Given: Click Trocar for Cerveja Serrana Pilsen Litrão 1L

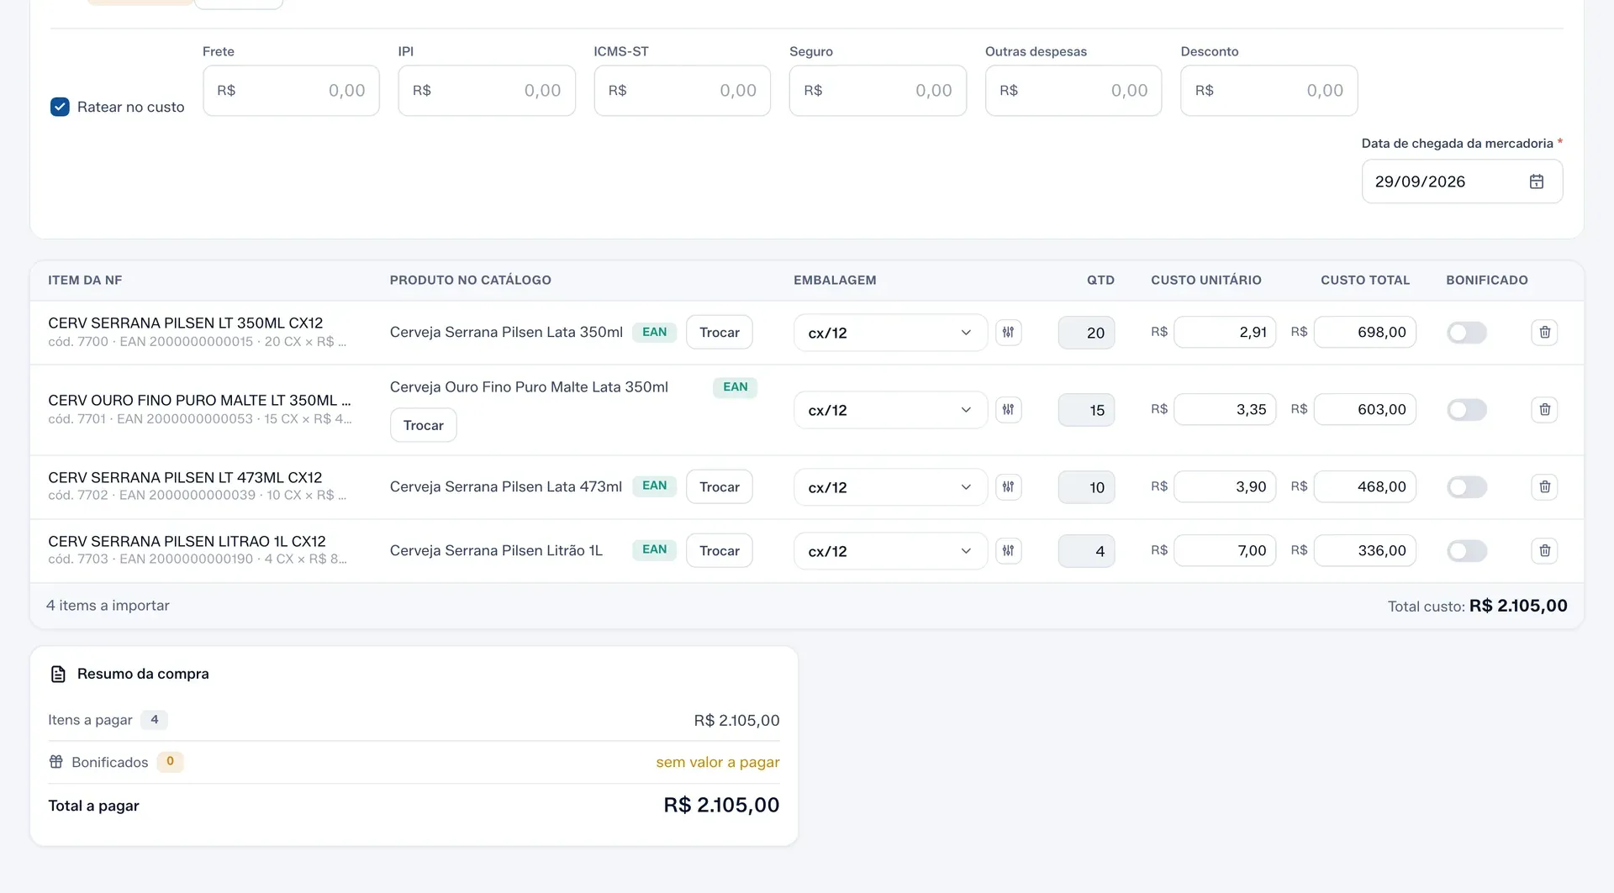Looking at the screenshot, I should (x=720, y=551).
